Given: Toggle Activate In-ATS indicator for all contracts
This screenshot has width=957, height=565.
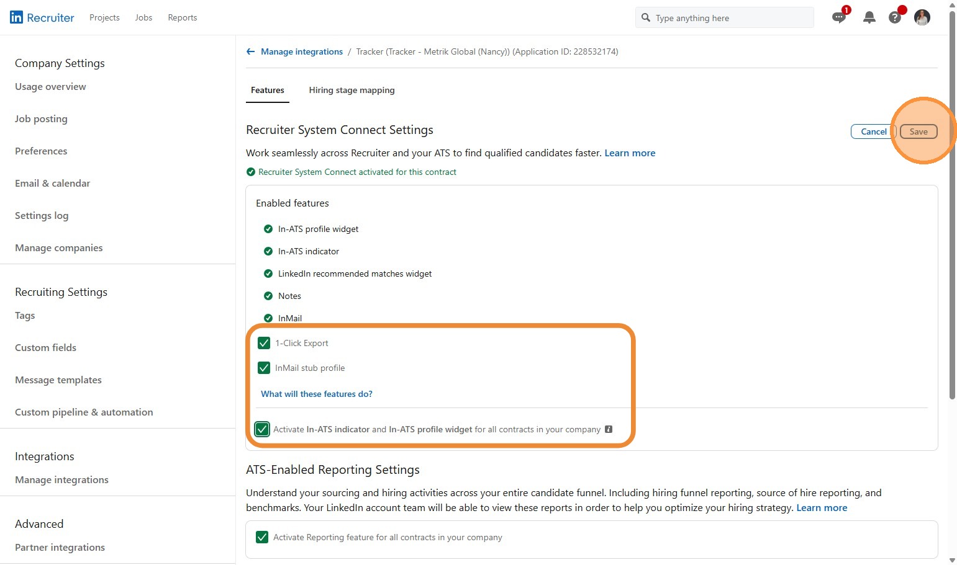Looking at the screenshot, I should pyautogui.click(x=262, y=429).
